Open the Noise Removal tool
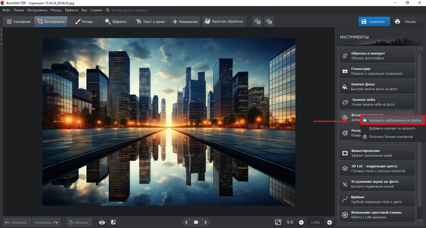The width and height of the screenshot is (426, 228). coord(377,184)
